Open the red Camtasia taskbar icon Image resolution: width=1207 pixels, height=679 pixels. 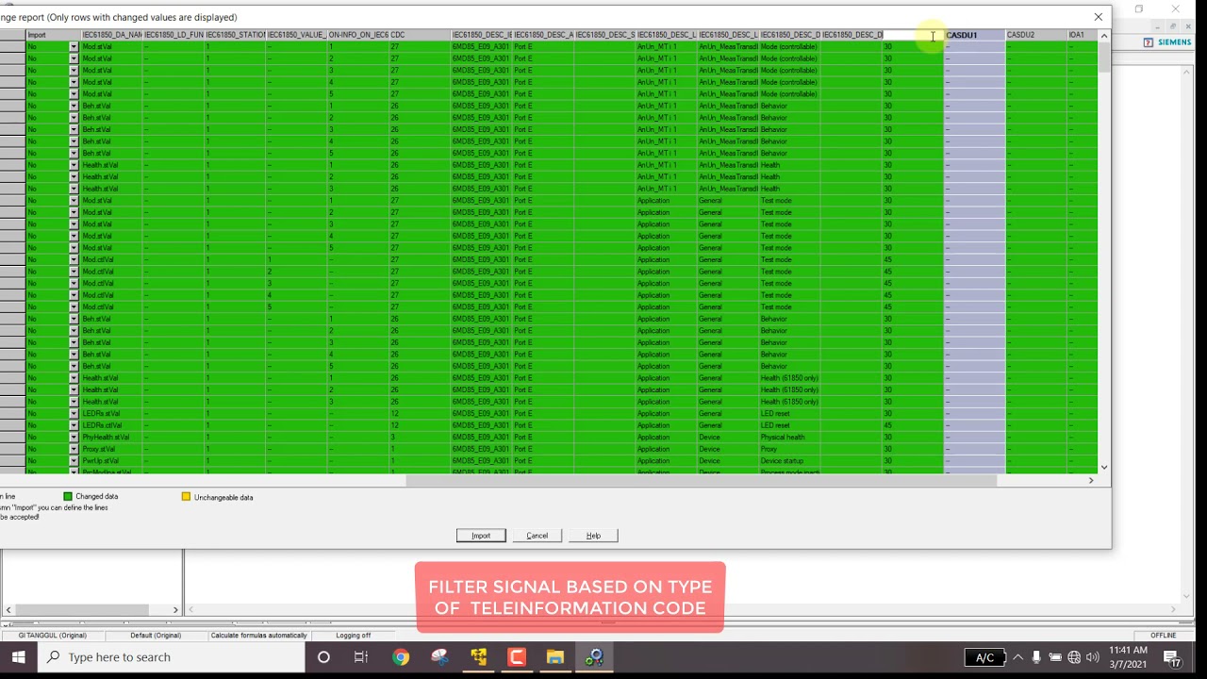tap(517, 657)
